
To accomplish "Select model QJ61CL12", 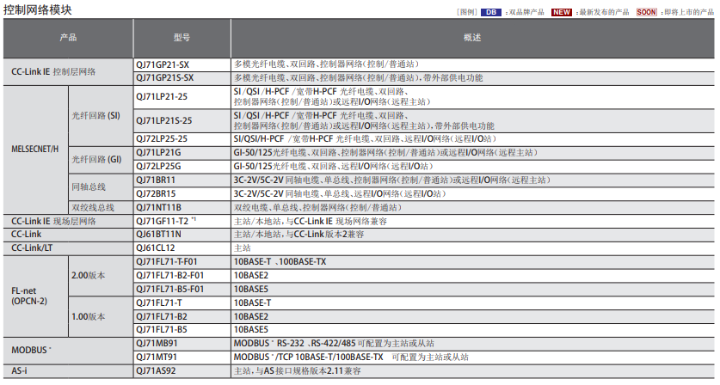I will 155,247.
